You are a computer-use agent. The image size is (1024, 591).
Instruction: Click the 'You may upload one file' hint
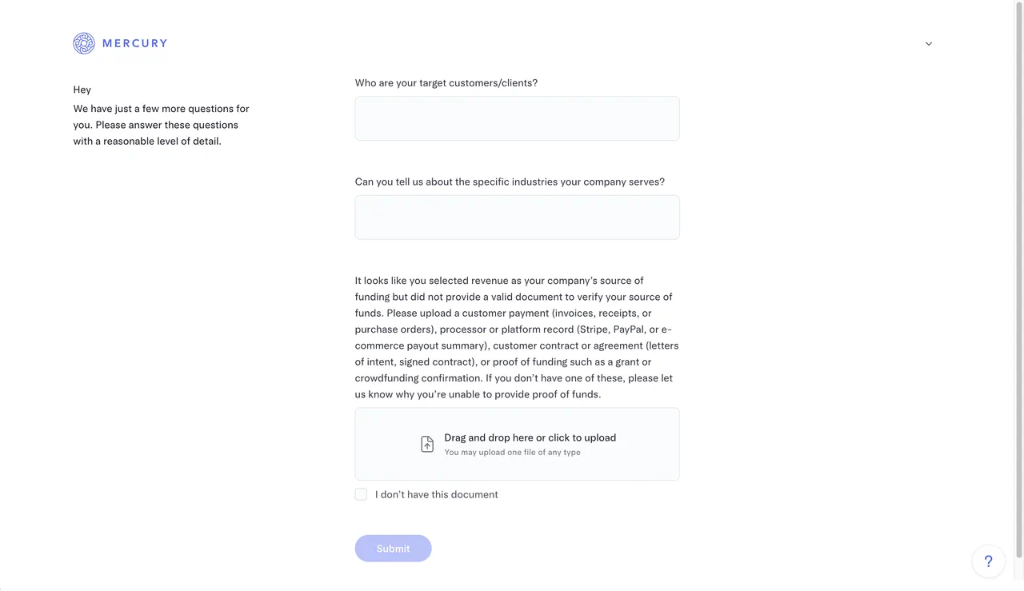(x=512, y=453)
